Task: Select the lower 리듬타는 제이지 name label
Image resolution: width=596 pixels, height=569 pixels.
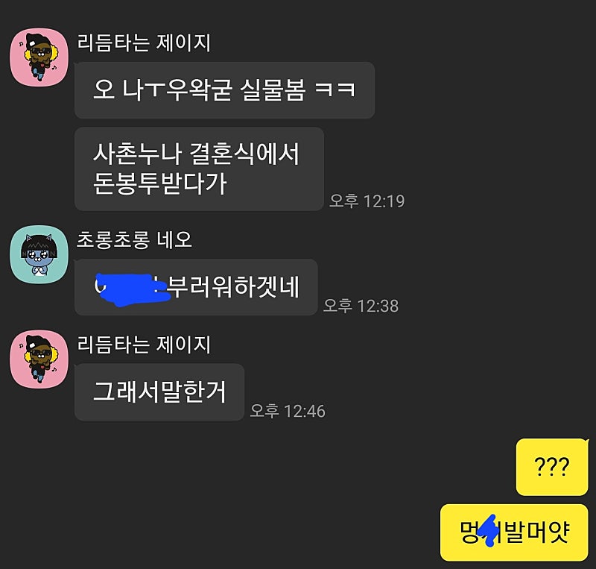Action: (144, 345)
